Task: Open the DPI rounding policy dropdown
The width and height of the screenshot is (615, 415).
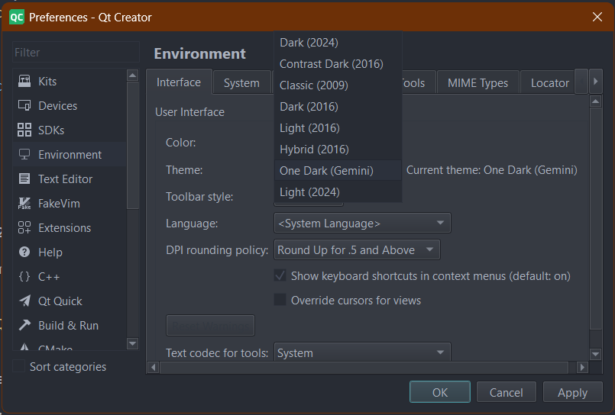Action: pyautogui.click(x=357, y=249)
